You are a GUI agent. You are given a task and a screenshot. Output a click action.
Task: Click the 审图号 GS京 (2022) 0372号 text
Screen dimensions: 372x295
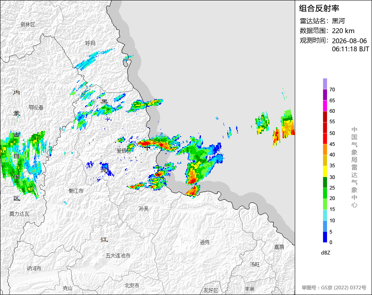334,288
